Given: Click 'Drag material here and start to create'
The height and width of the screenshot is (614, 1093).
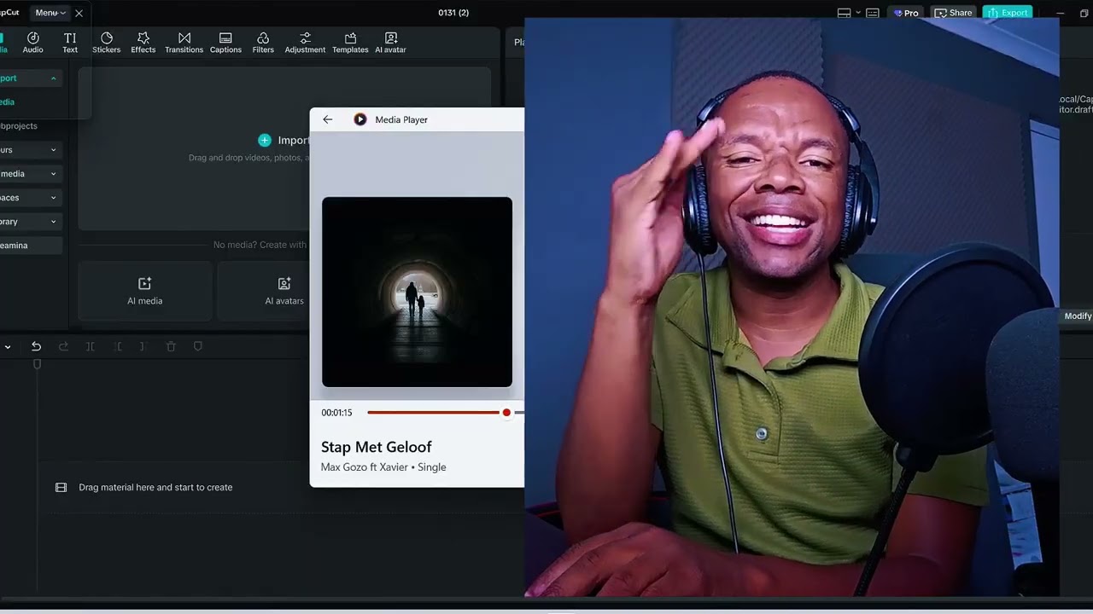Looking at the screenshot, I should 155,488.
